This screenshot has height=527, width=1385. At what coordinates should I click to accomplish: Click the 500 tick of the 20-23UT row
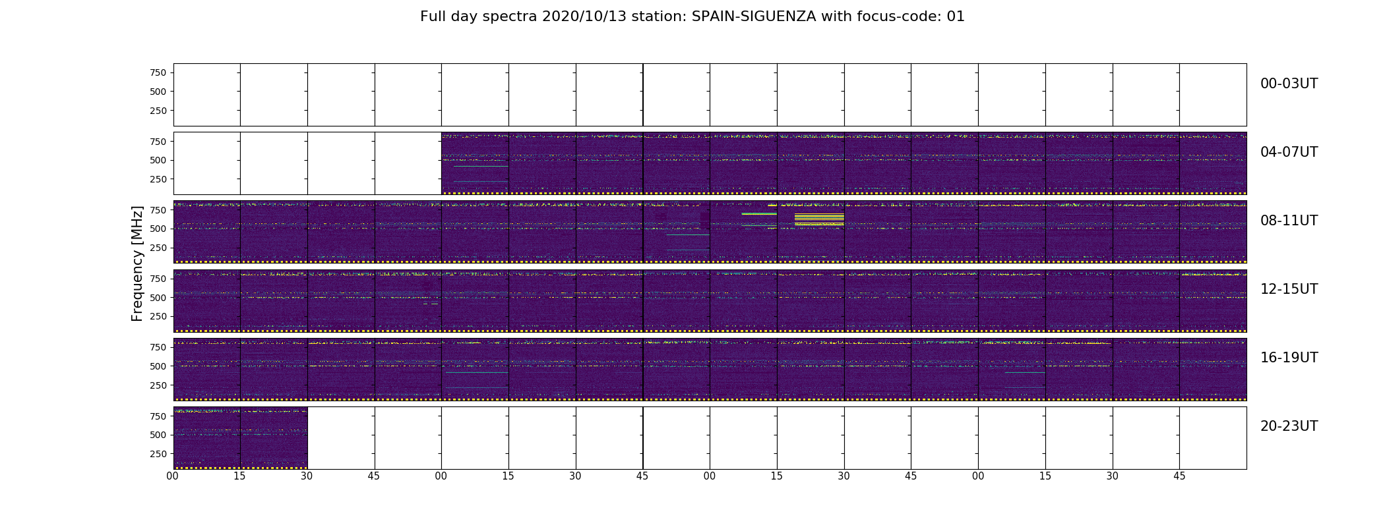pyautogui.click(x=158, y=435)
